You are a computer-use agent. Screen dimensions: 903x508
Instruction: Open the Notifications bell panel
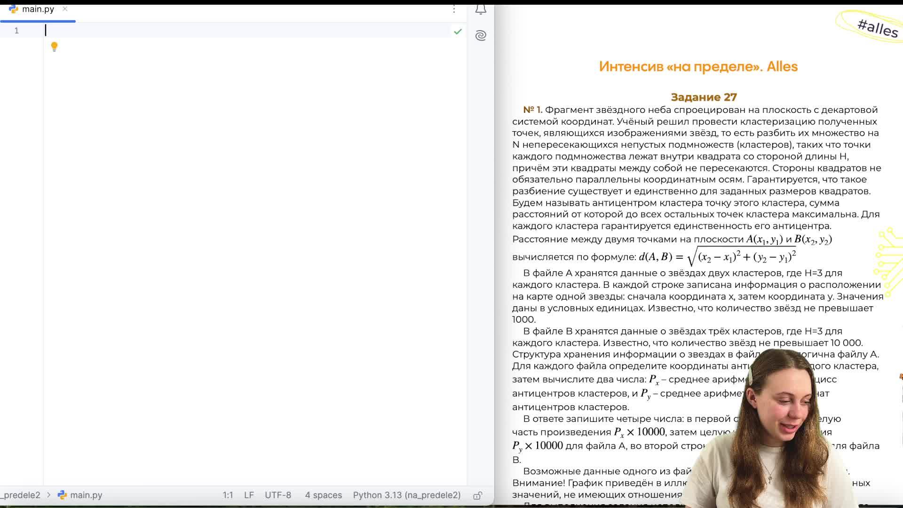481,9
